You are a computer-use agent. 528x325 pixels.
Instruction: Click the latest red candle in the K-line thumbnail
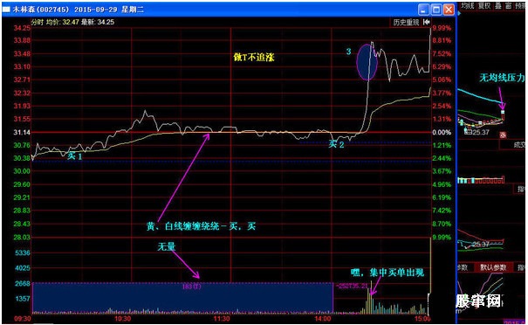(x=503, y=114)
